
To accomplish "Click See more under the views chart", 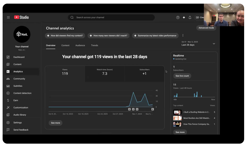I will pyautogui.click(x=55, y=123).
